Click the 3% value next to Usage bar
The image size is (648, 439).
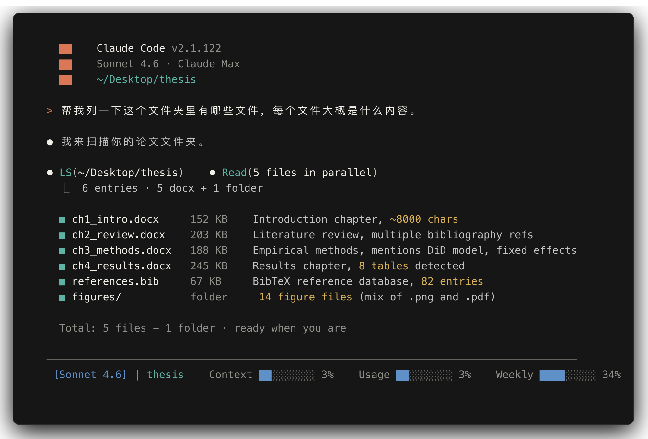pyautogui.click(x=465, y=375)
